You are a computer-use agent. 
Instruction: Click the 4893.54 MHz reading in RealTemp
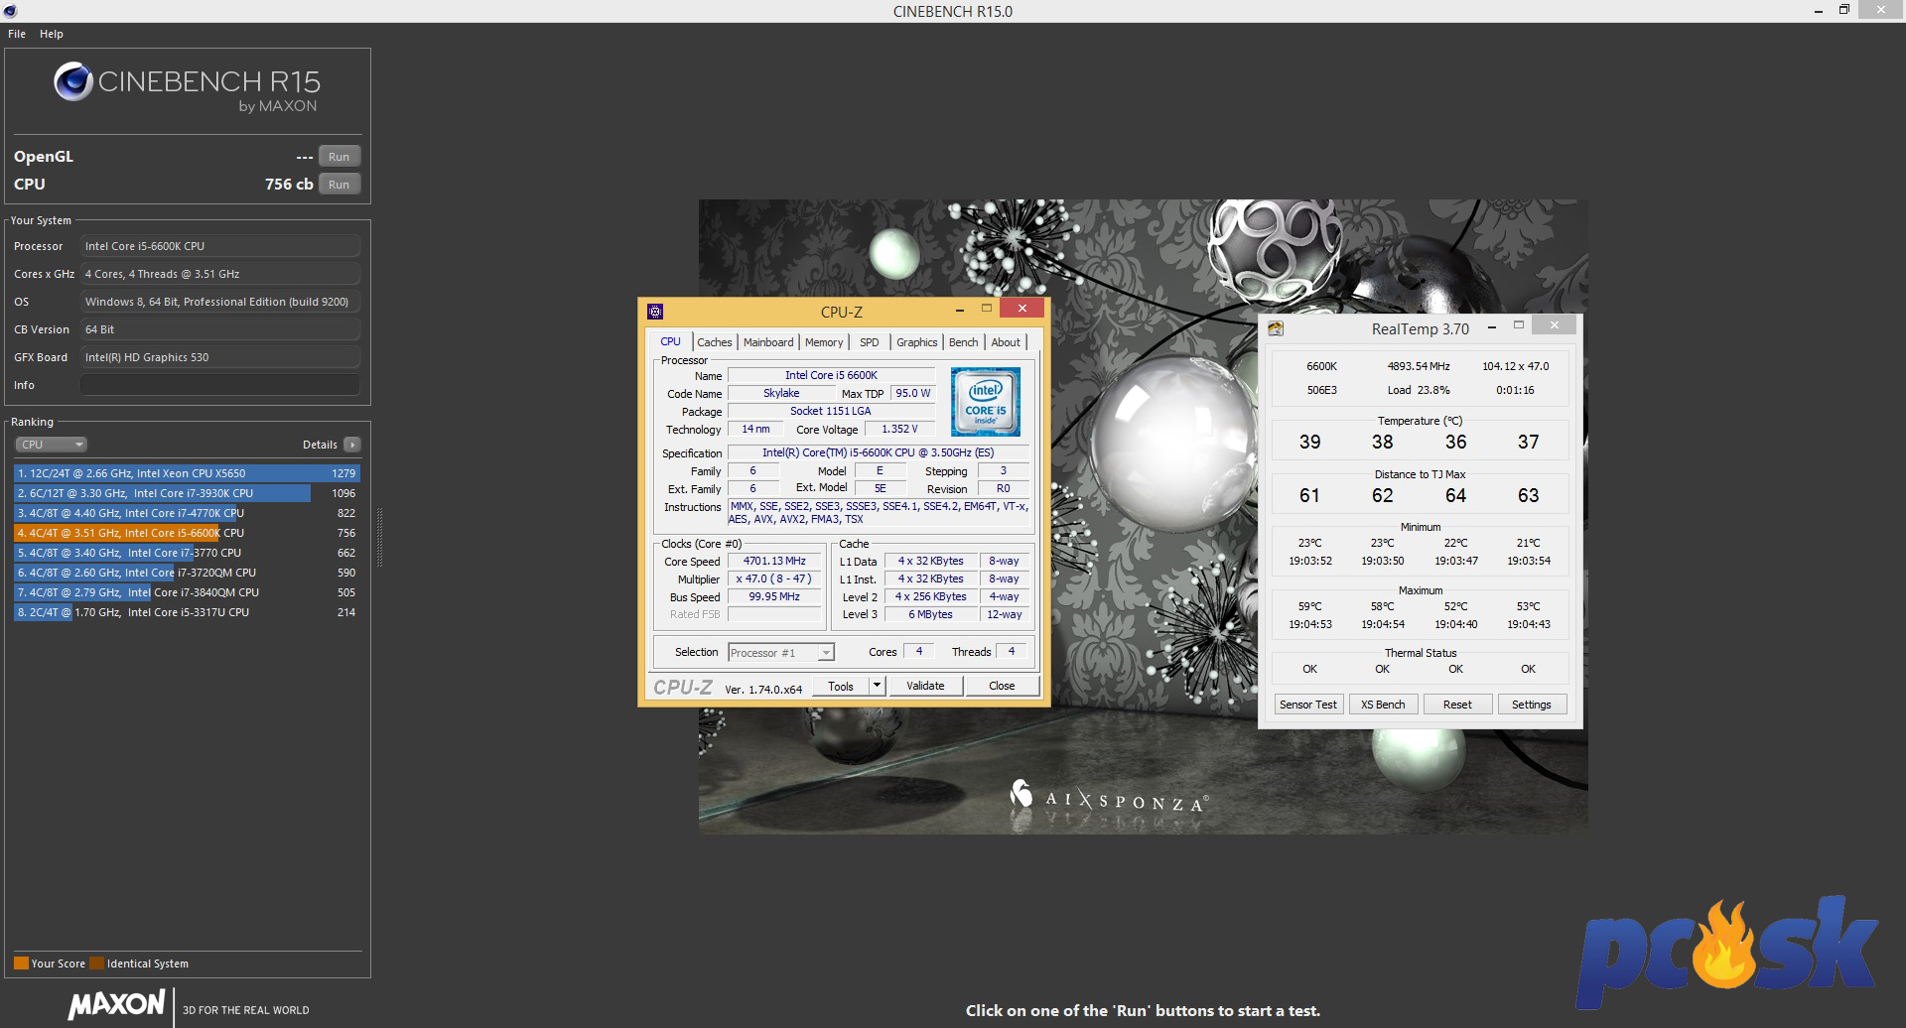pyautogui.click(x=1419, y=366)
